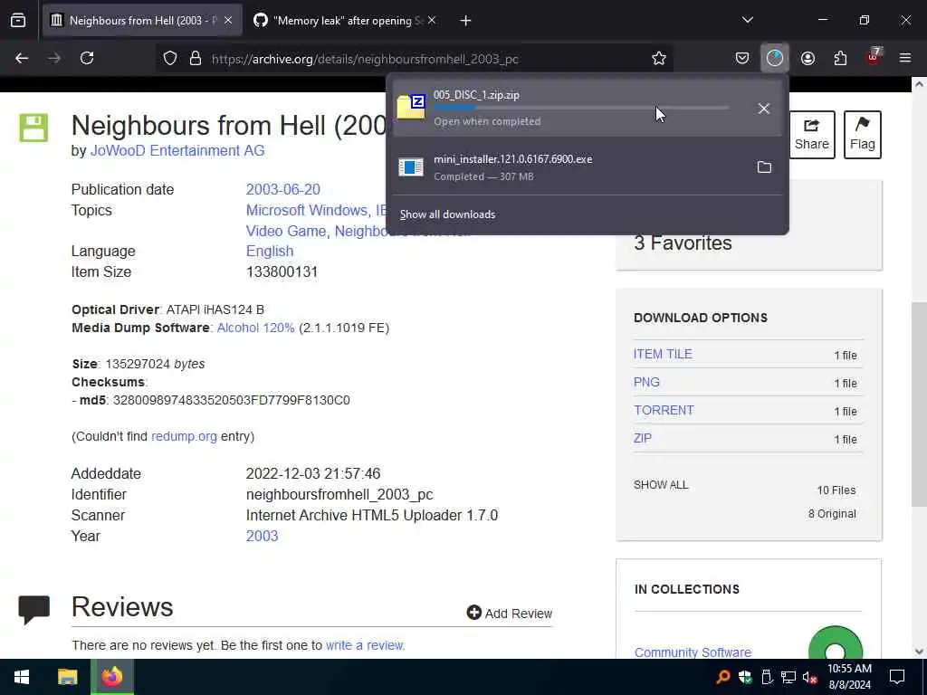Screen dimensions: 927x695
Task: Click the mini_installer exe file icon
Action: click(x=411, y=167)
